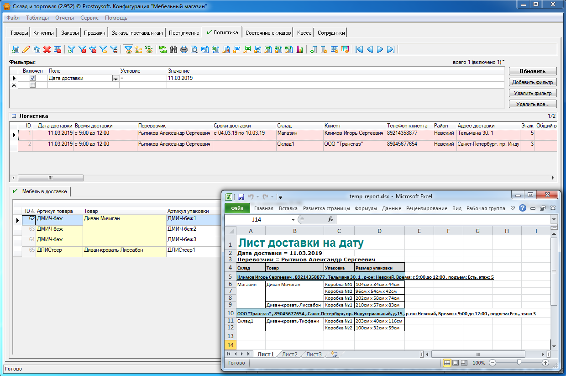This screenshot has height=376, width=566.
Task: Switch to the Состояние складов tab
Action: (268, 33)
